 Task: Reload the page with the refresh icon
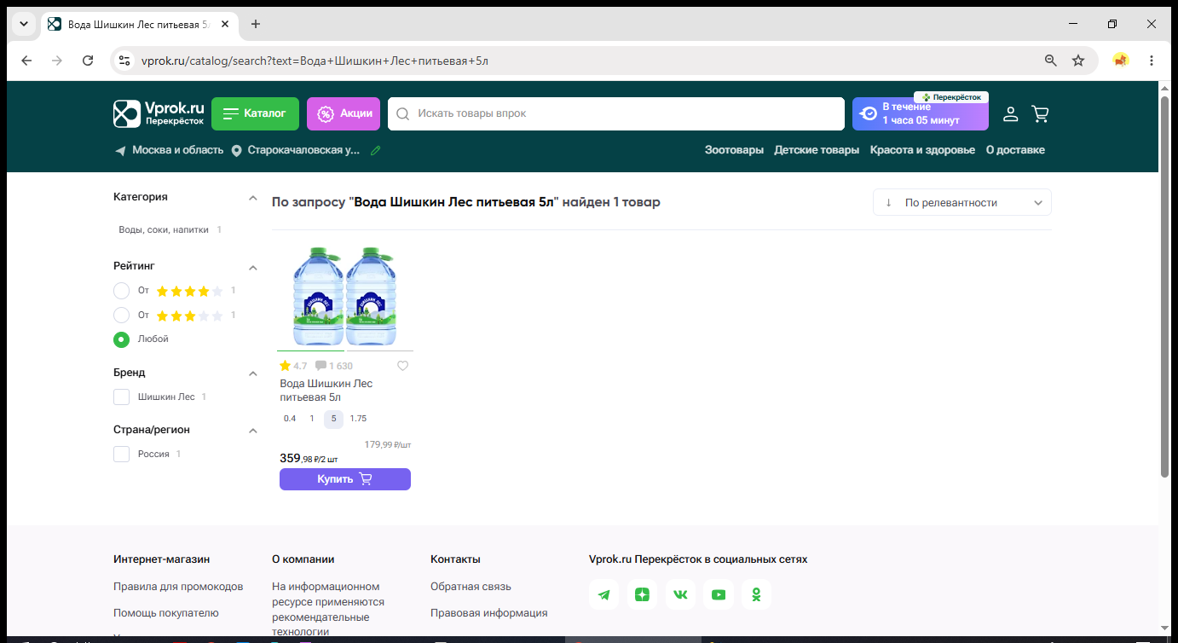pos(88,61)
